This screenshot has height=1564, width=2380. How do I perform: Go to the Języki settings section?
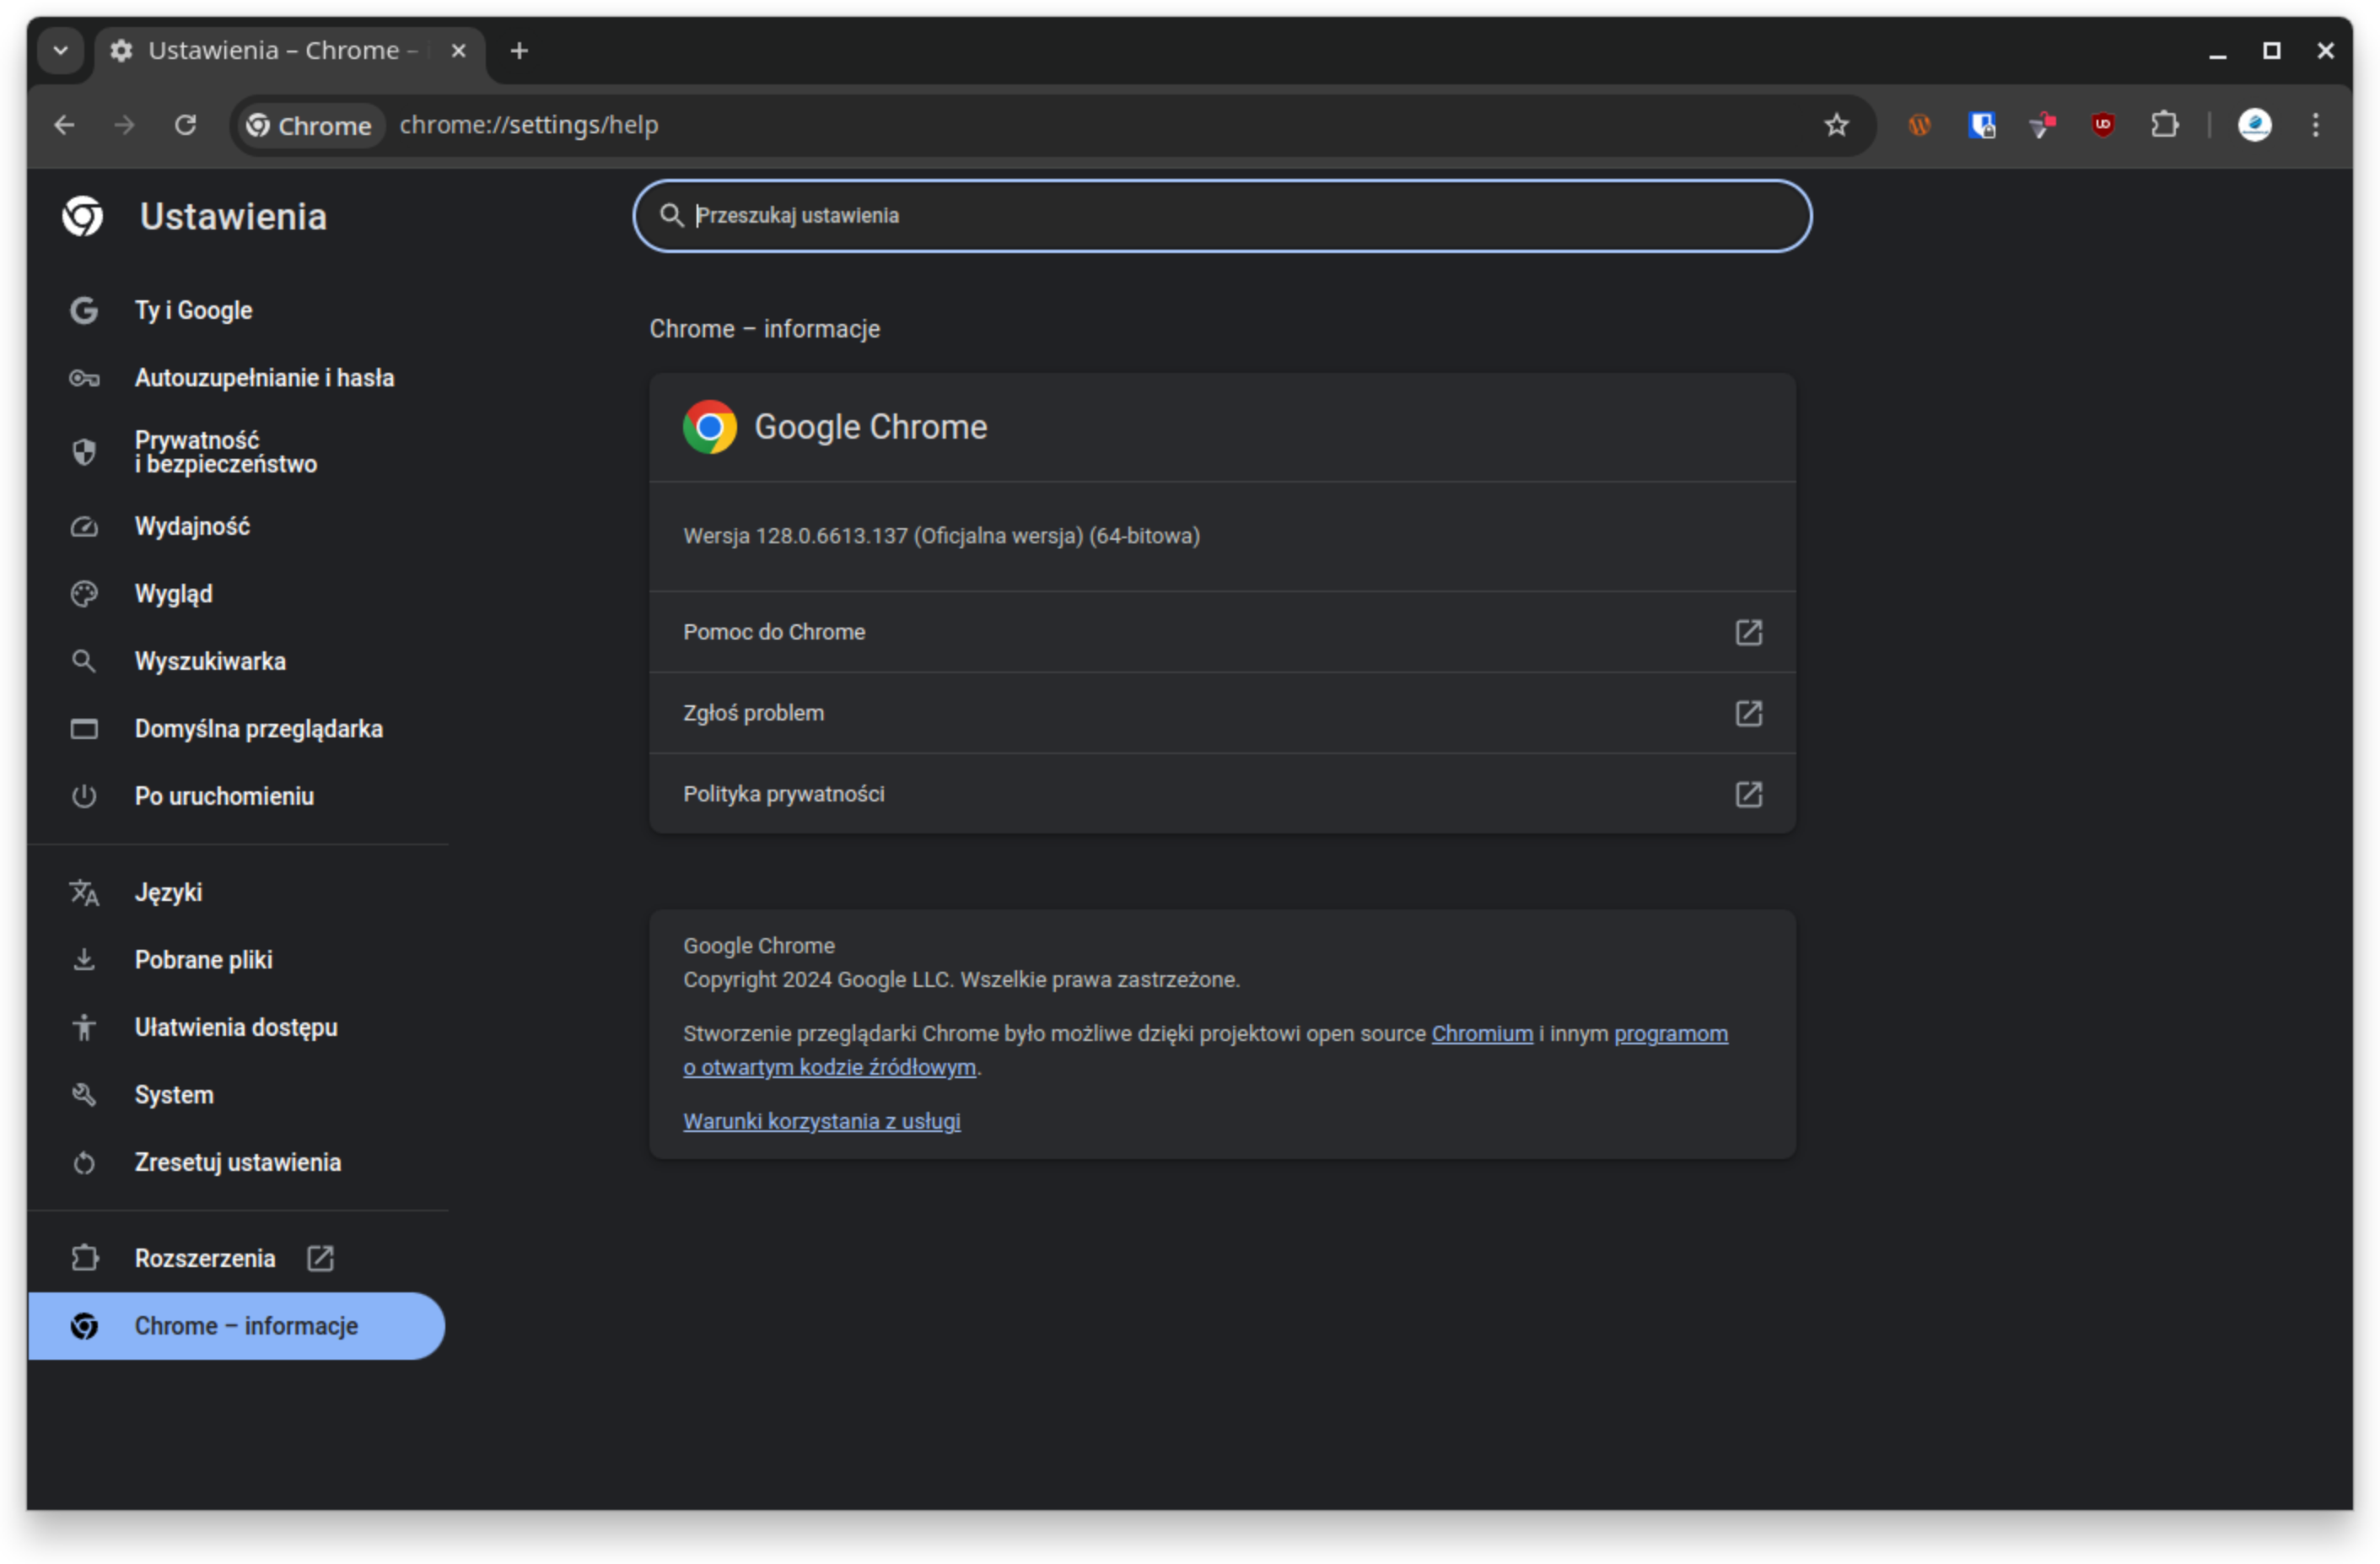(168, 892)
